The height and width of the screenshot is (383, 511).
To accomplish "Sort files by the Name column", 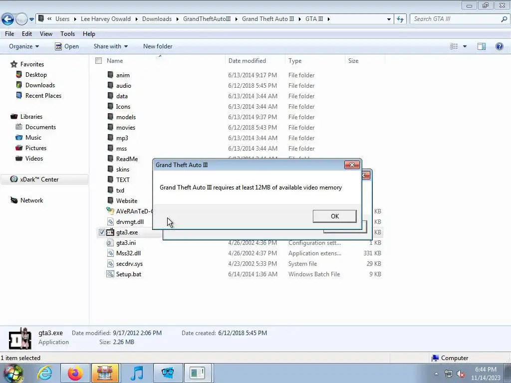I will click(115, 60).
